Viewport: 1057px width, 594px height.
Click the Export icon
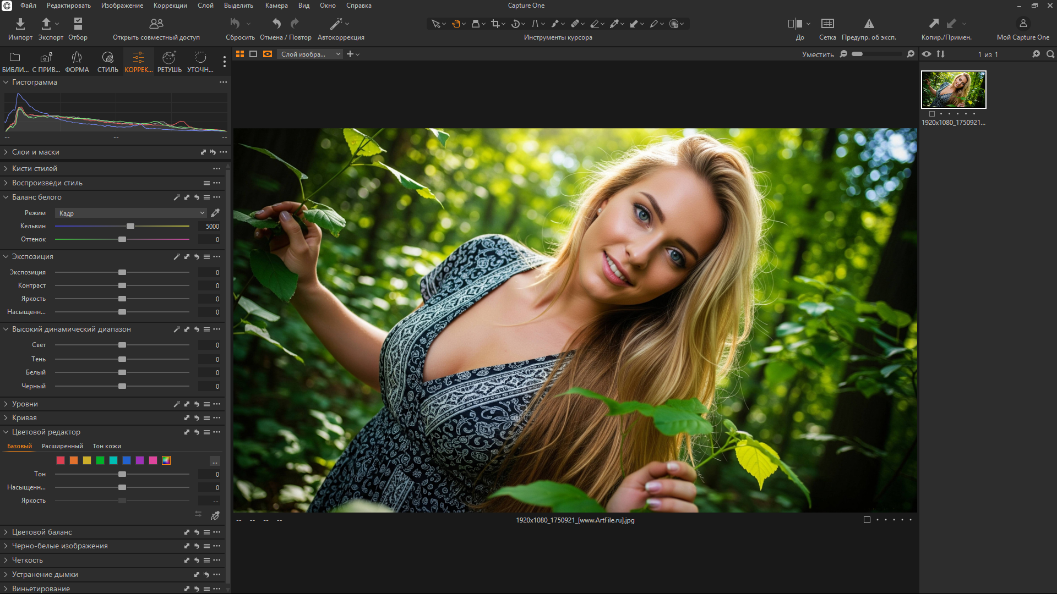click(46, 24)
